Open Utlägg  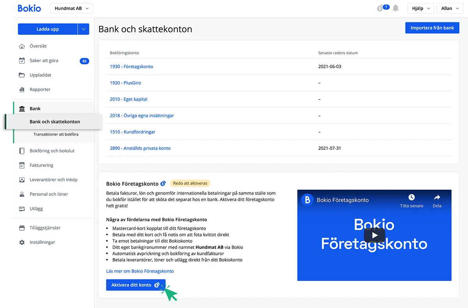[36, 208]
